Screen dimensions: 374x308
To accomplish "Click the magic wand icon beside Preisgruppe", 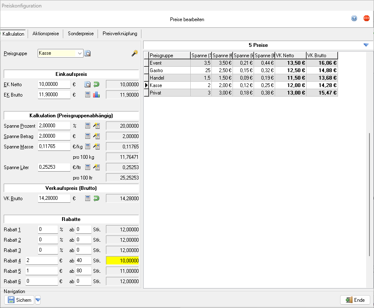I will tap(134, 53).
